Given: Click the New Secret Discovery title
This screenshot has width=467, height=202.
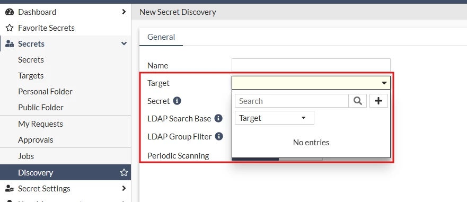Looking at the screenshot, I should pyautogui.click(x=178, y=12).
